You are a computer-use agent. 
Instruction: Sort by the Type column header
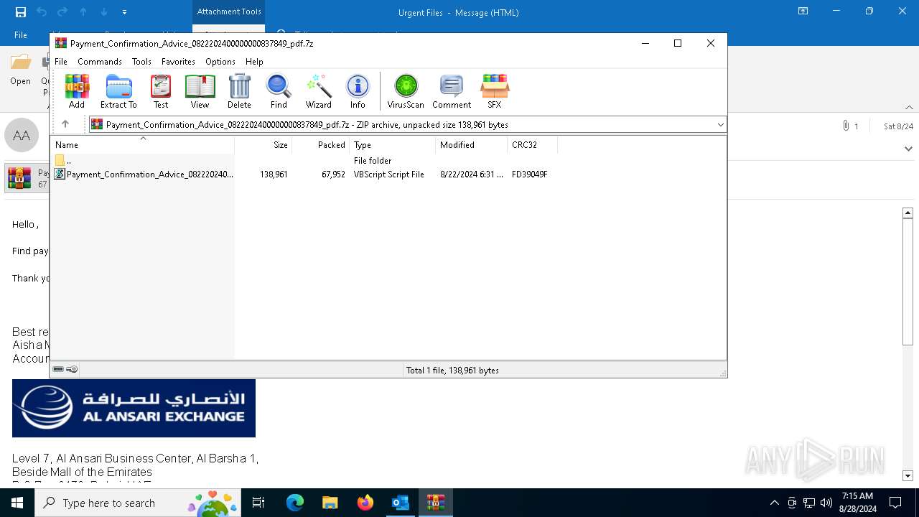click(x=393, y=145)
